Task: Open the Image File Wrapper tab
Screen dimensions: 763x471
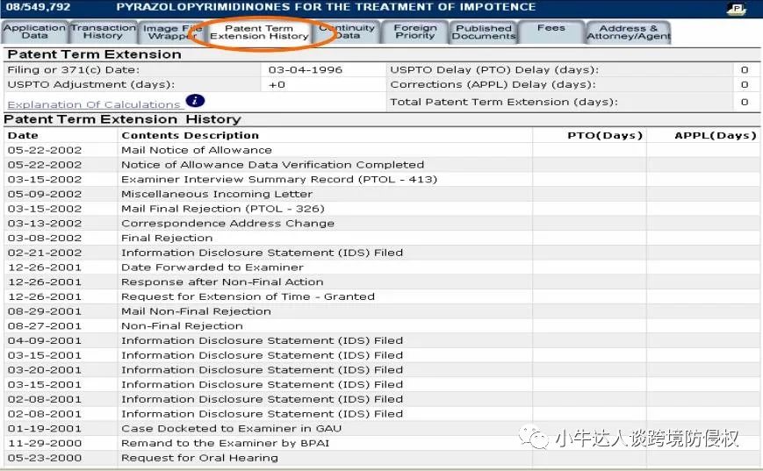Action: click(x=172, y=32)
